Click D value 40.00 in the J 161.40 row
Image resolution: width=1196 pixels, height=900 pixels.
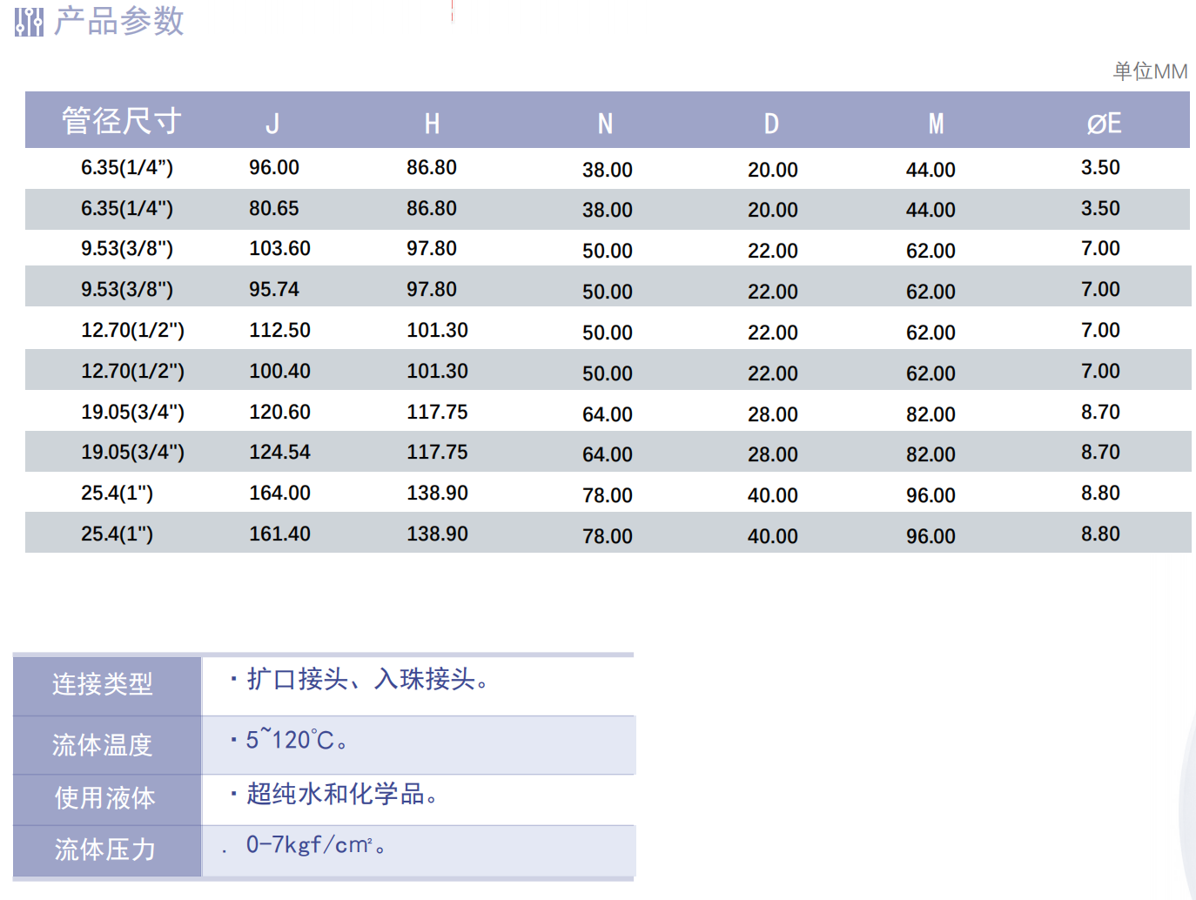pyautogui.click(x=773, y=536)
